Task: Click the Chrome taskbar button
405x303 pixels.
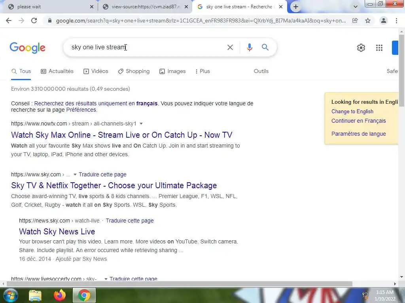Action: (x=84, y=295)
